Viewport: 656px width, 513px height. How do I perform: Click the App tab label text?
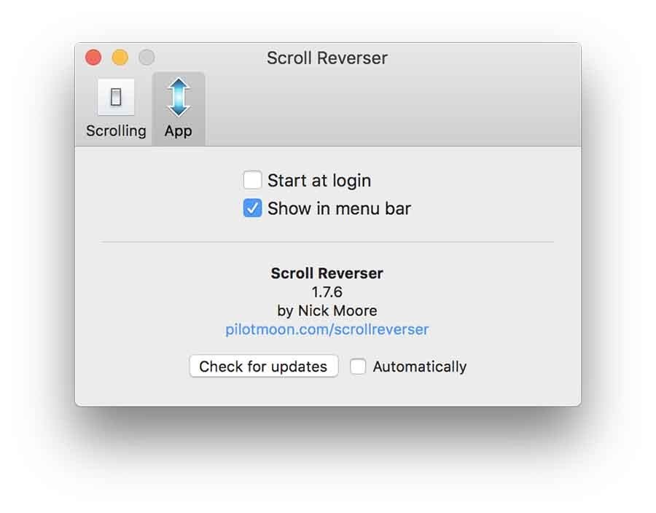pos(179,131)
